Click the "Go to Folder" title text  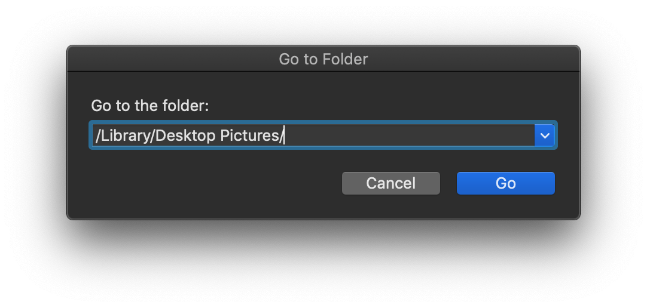pos(323,59)
